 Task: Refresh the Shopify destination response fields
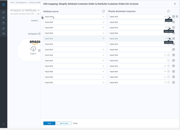[x=168, y=11]
